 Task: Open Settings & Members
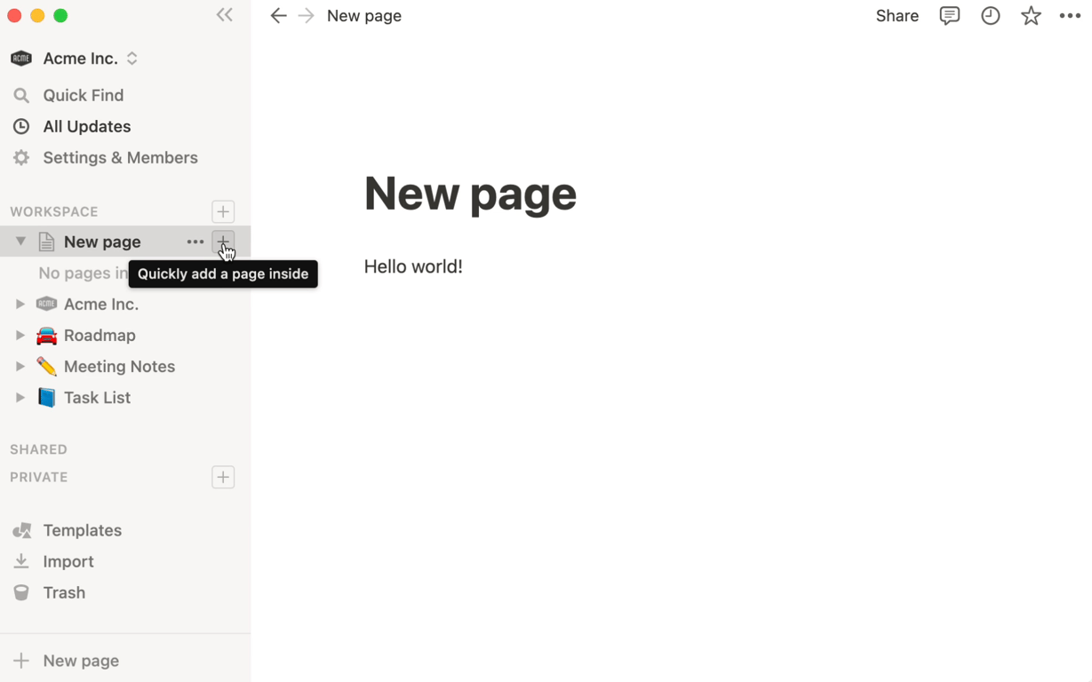[x=120, y=158]
